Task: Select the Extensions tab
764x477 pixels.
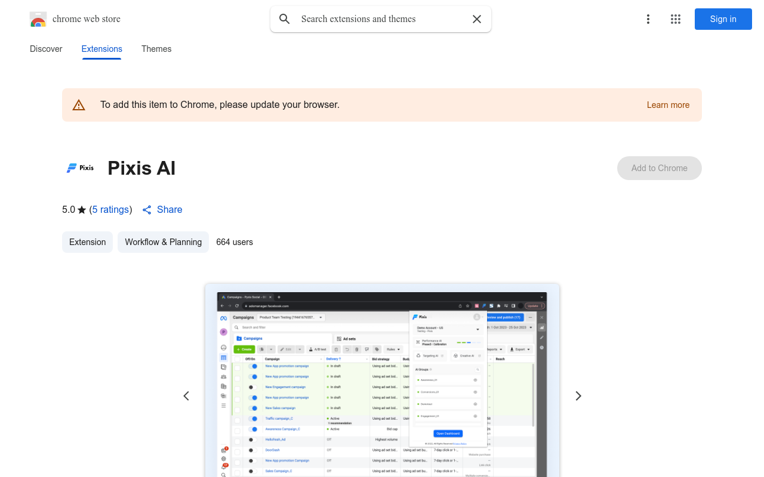Action: click(102, 49)
